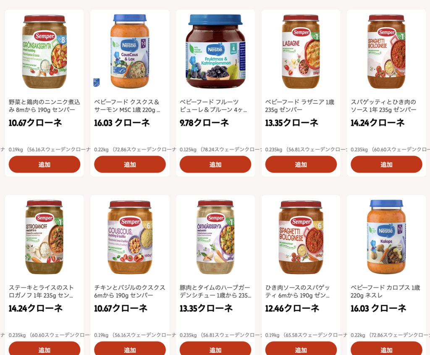Open the Nestlé CousCous & Lax jar image
Image resolution: width=430 pixels, height=355 pixels.
tap(130, 52)
